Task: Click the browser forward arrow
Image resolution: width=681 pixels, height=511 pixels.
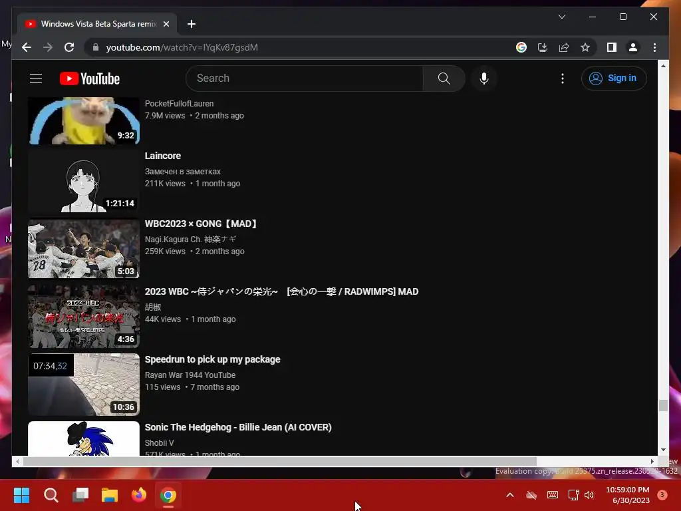Action: pos(48,47)
